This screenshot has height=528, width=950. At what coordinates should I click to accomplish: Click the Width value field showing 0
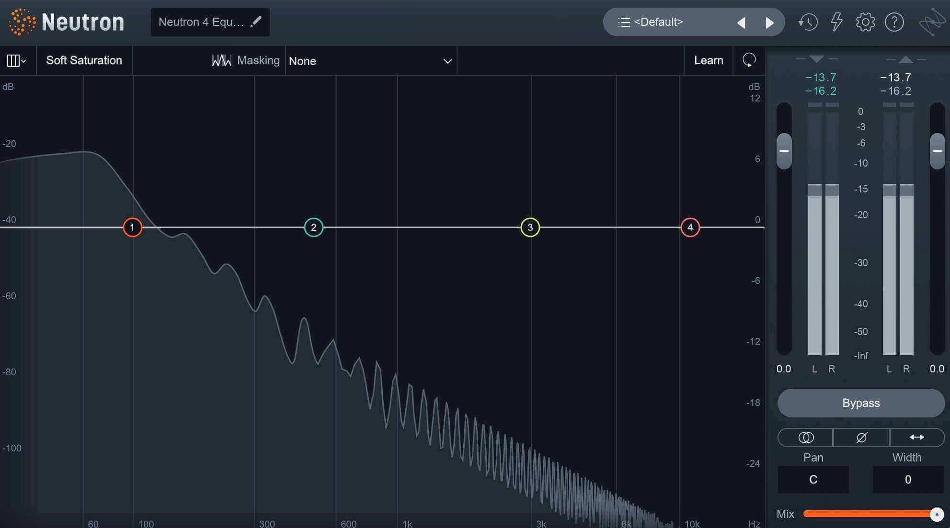pos(908,479)
